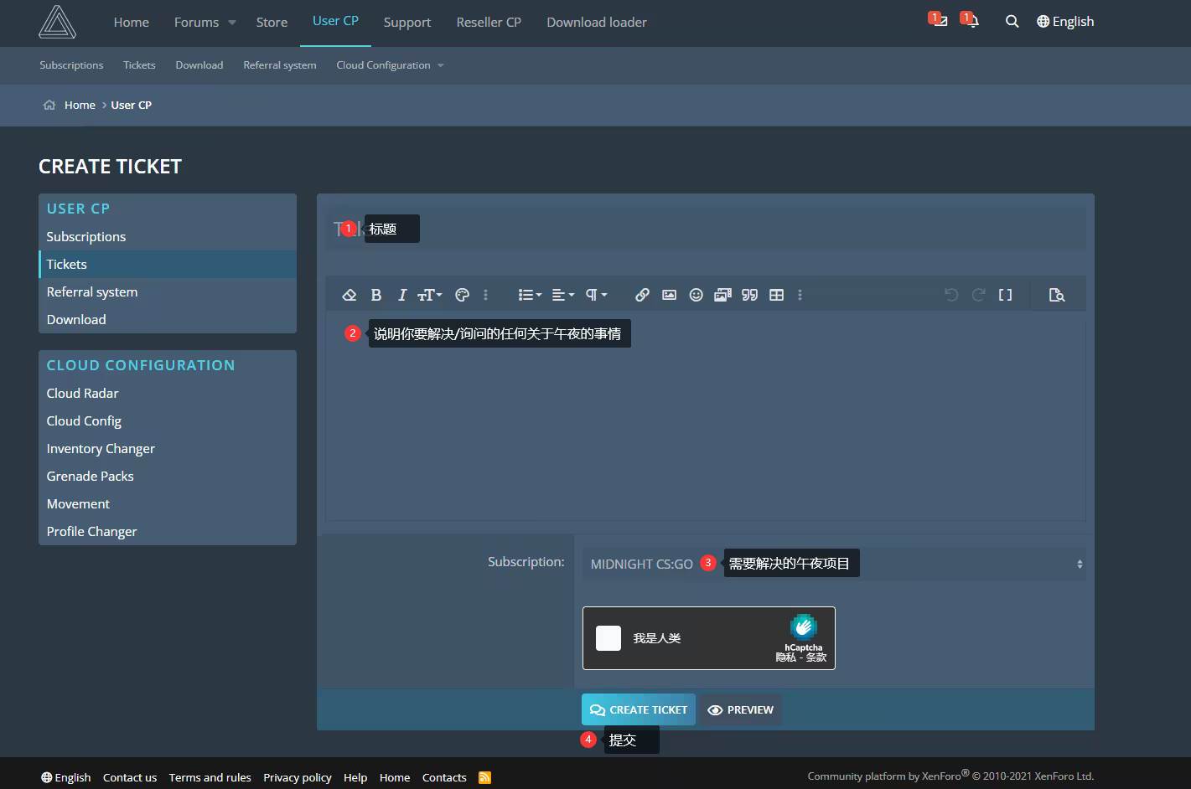The width and height of the screenshot is (1191, 789).
Task: Open the text color palette
Action: pyautogui.click(x=462, y=295)
